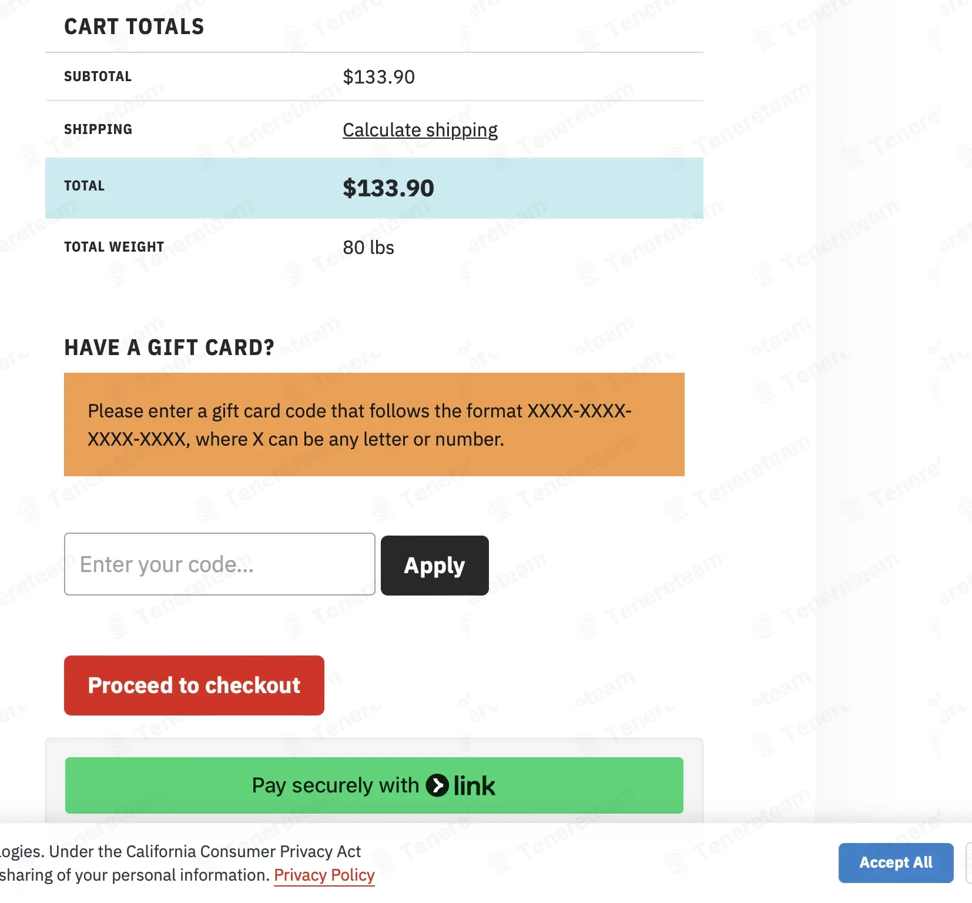The width and height of the screenshot is (972, 903).
Task: Focus the gift card code input field
Action: [x=219, y=564]
